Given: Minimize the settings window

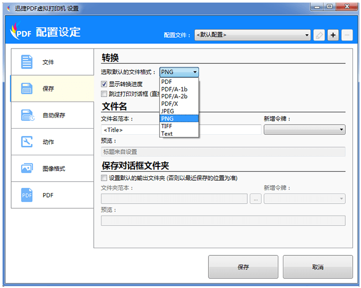Looking at the screenshot, I should (317, 7).
